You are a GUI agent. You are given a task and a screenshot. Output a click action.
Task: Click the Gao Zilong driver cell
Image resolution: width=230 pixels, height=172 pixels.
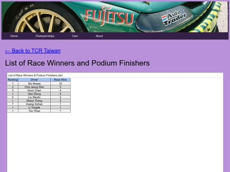click(x=34, y=94)
